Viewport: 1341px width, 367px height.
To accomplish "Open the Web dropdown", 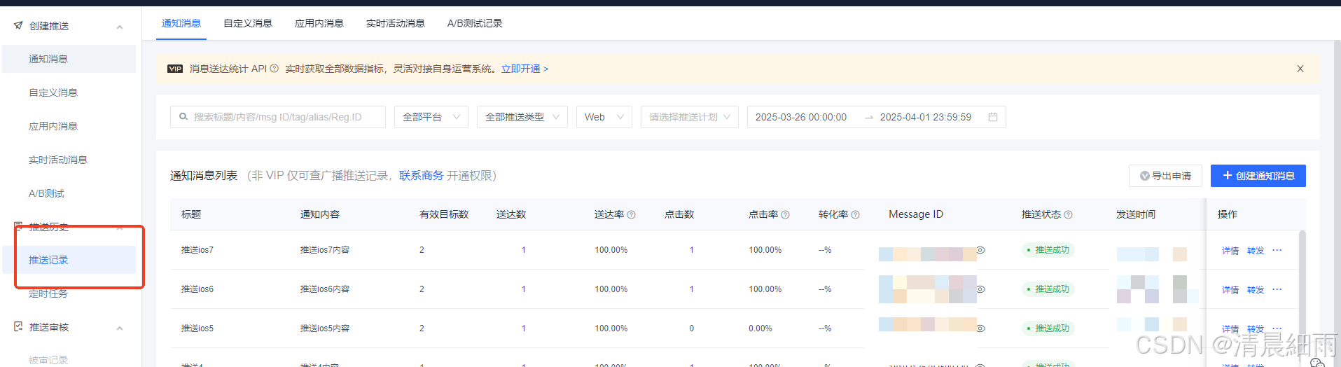I will click(x=604, y=117).
